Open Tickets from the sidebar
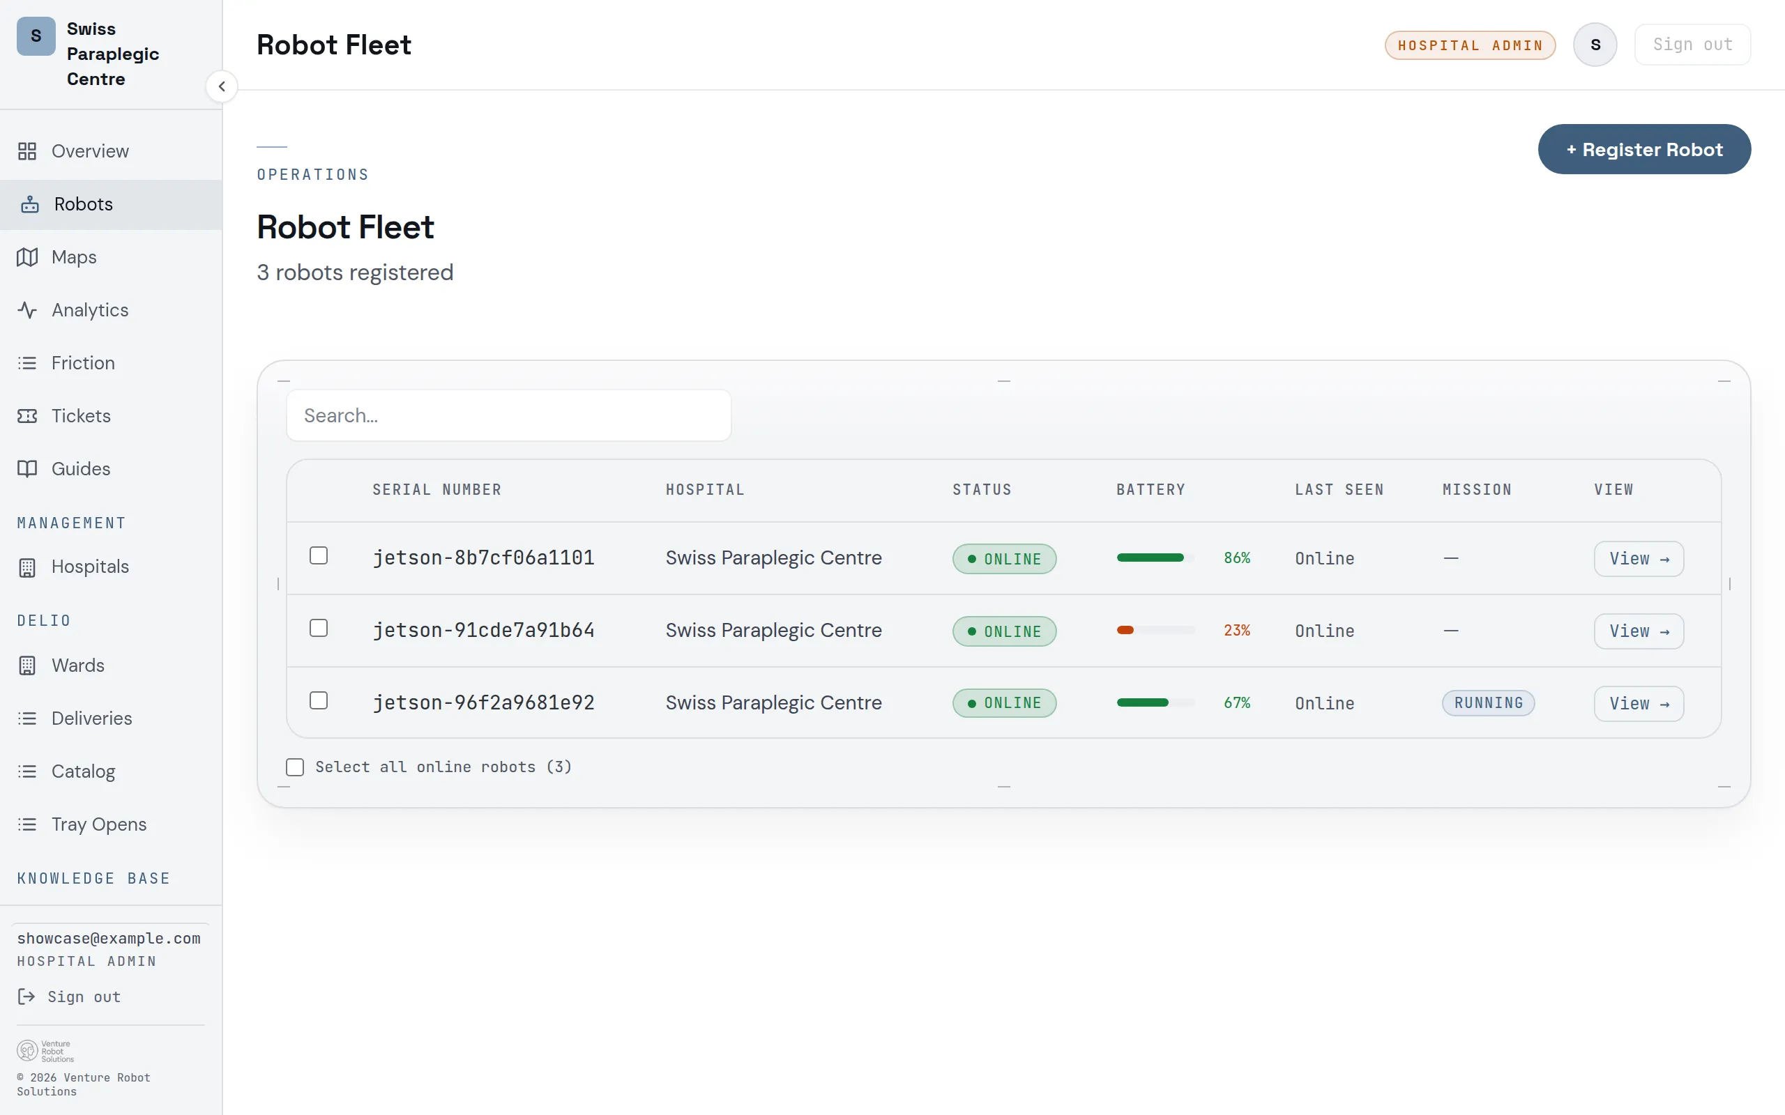This screenshot has height=1115, width=1785. point(112,416)
